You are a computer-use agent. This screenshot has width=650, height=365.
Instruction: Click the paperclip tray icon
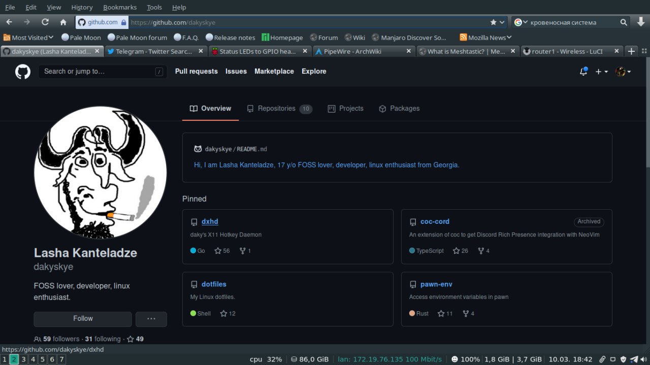pos(602,359)
